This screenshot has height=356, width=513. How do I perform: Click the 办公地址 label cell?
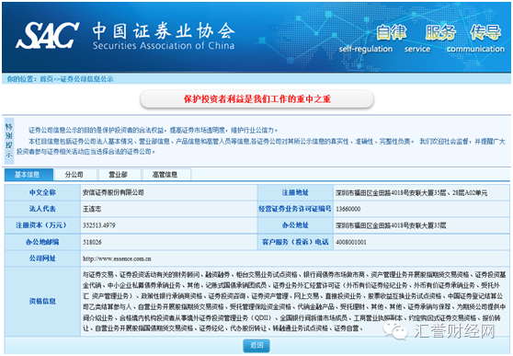[295, 225]
